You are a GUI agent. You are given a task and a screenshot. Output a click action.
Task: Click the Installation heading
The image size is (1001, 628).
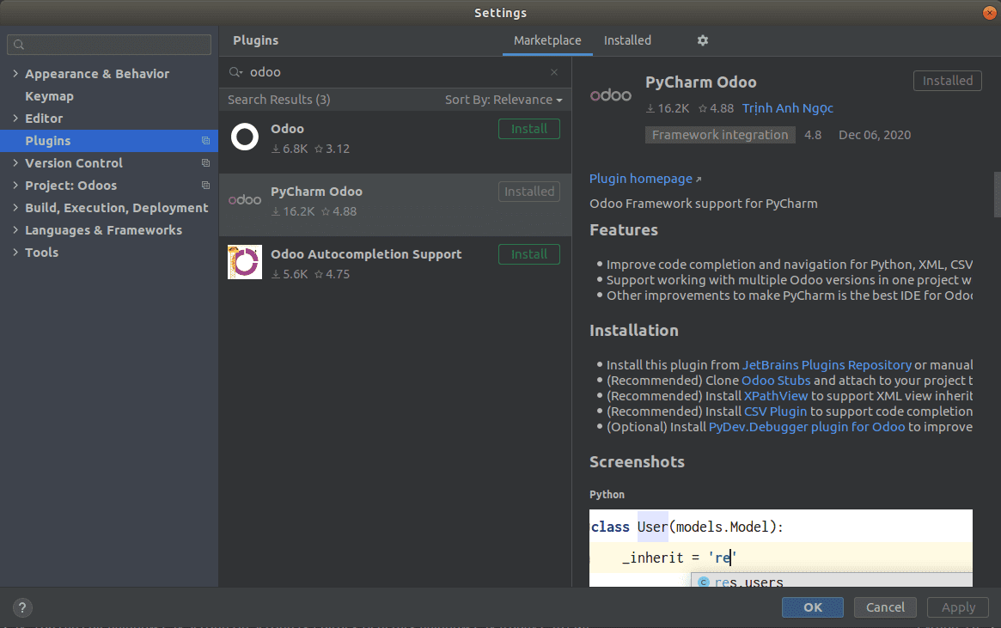(634, 331)
